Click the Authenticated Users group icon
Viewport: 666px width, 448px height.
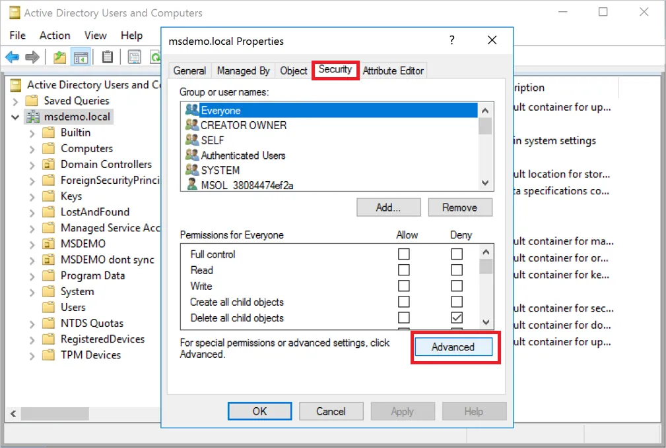tap(192, 155)
